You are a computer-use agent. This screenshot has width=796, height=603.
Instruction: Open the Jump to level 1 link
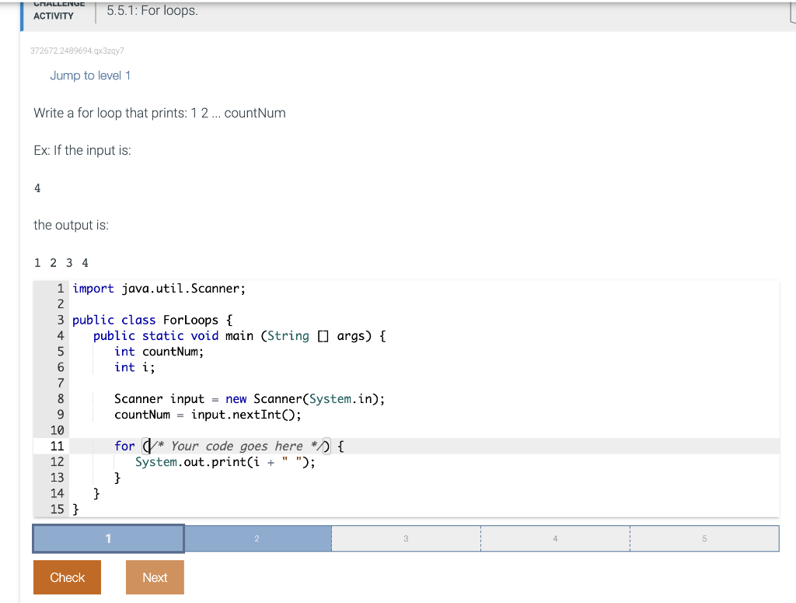pos(90,75)
